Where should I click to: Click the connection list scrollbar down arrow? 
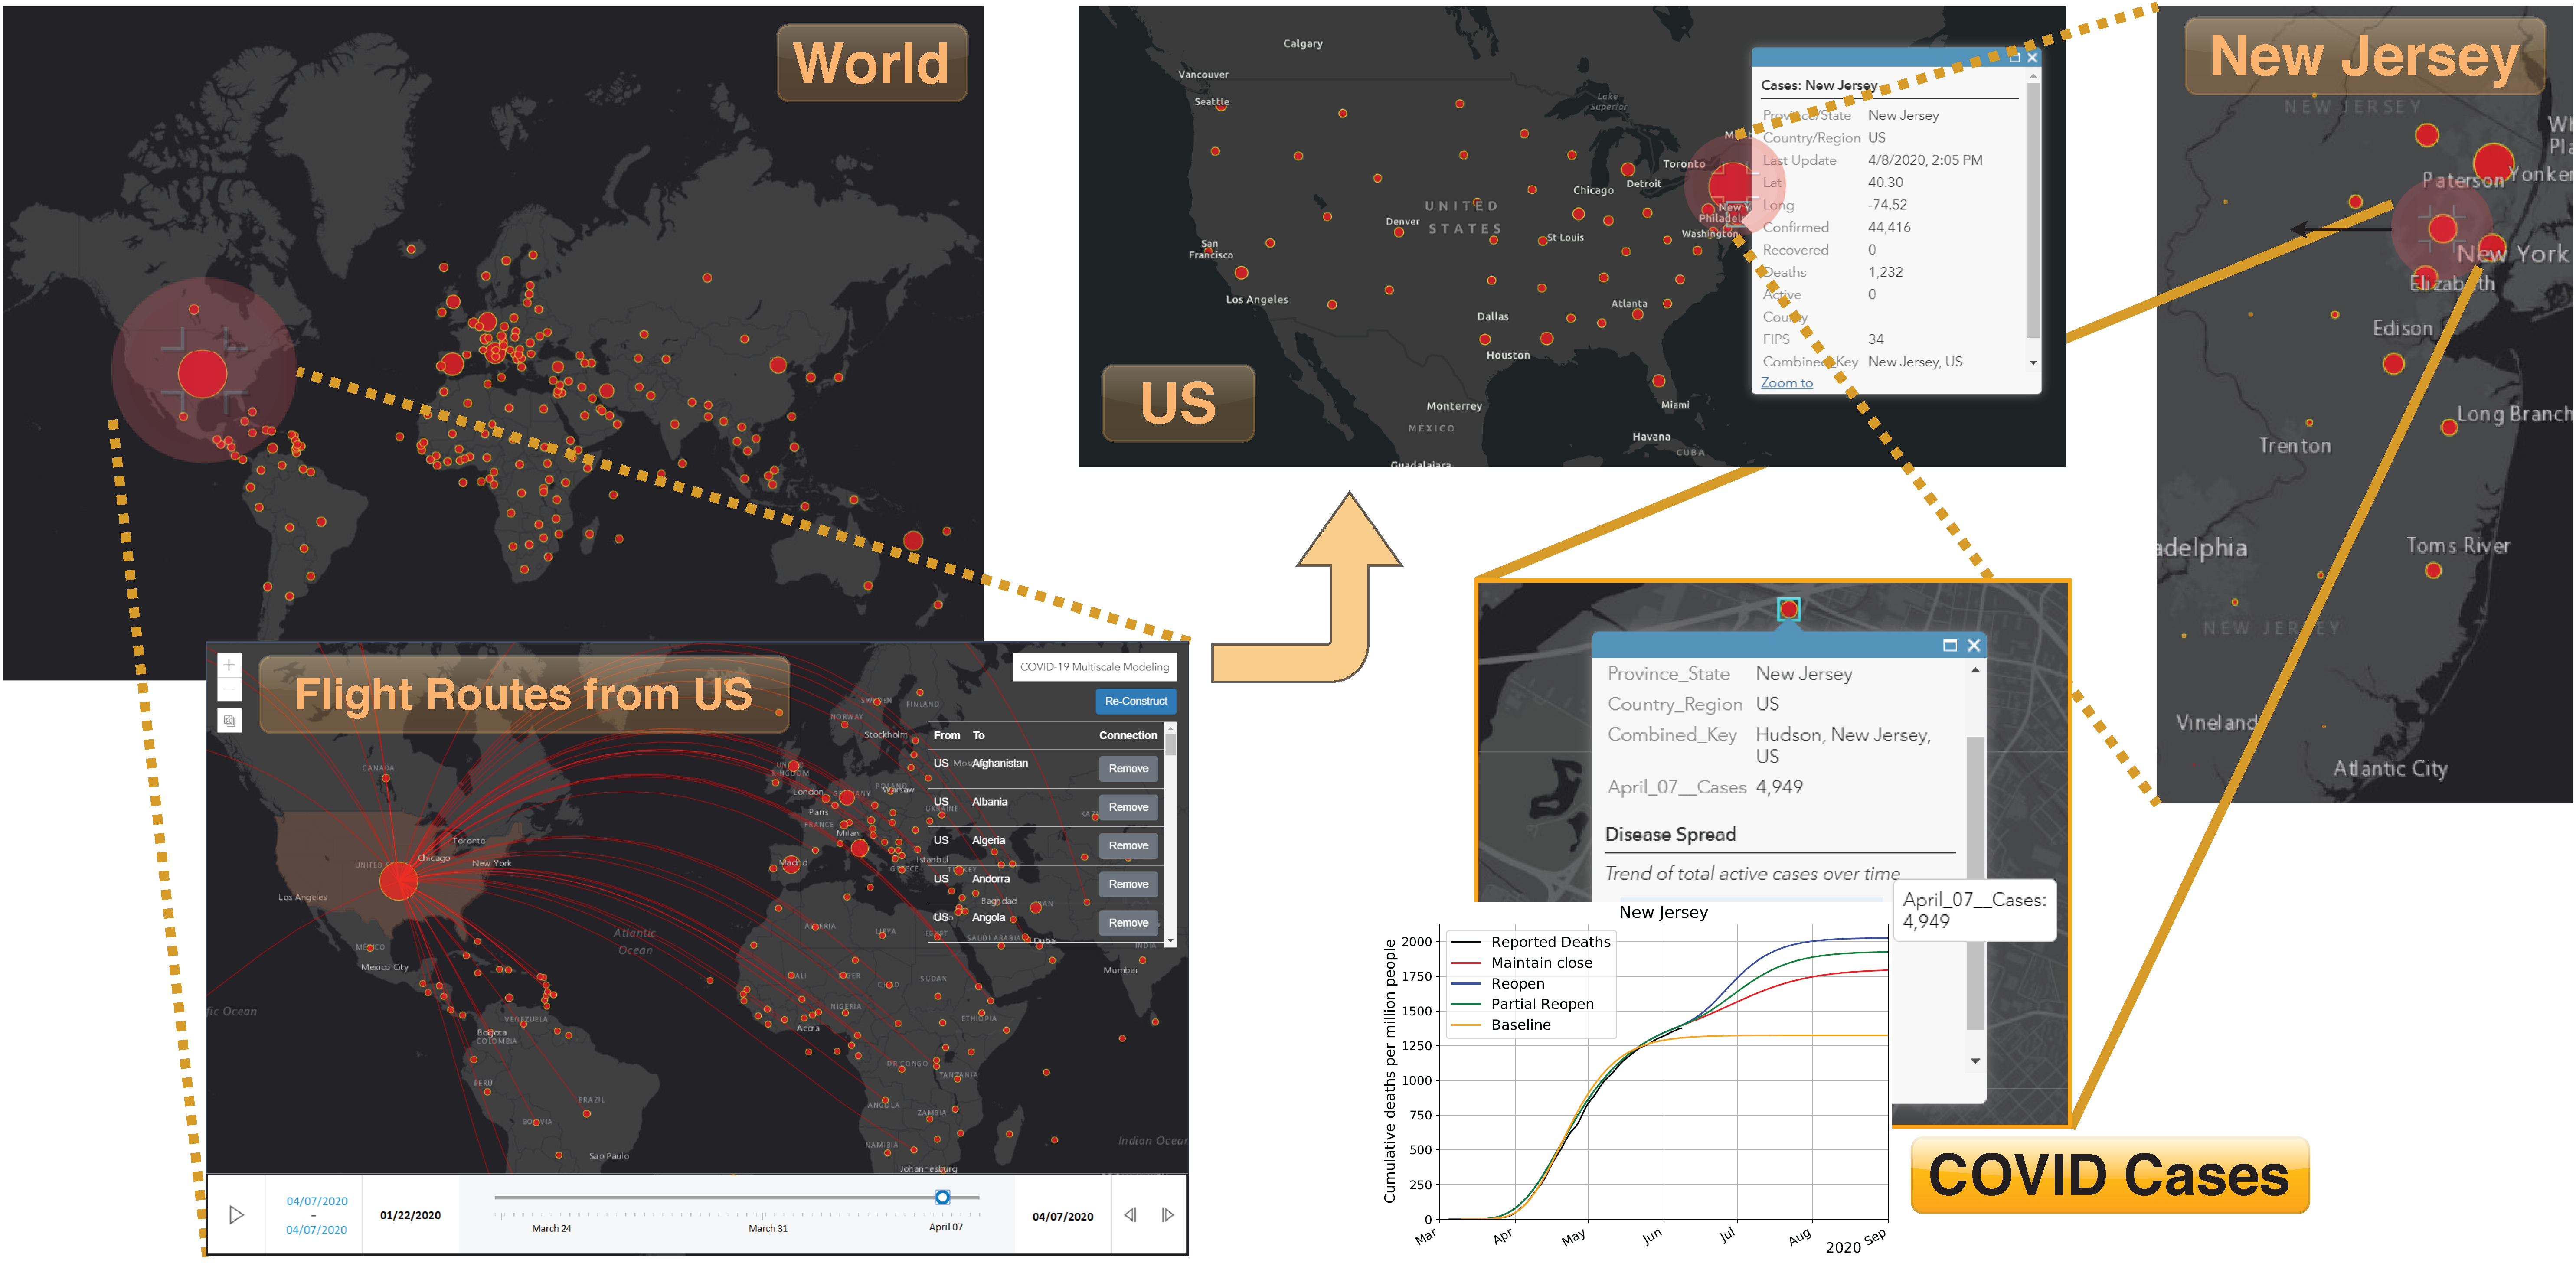1171,941
